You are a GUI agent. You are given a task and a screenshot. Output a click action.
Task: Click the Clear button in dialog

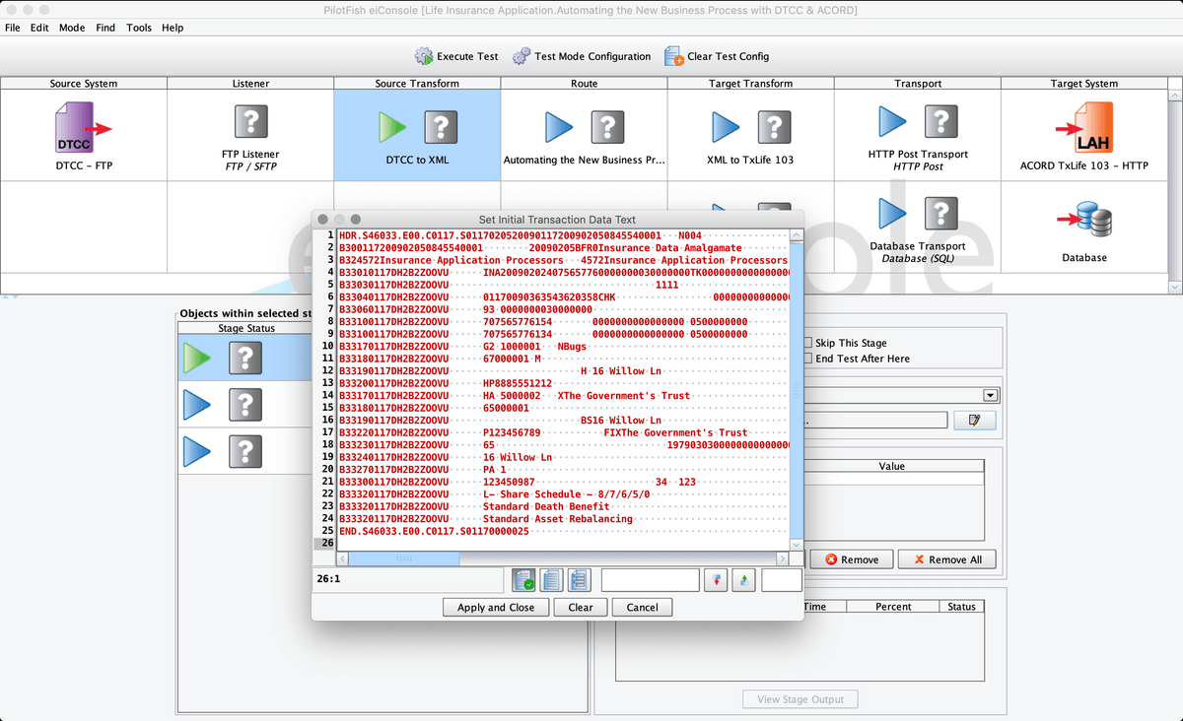[581, 607]
